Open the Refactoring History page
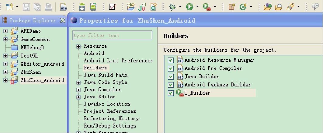Screen dimensions: 323x133 [x=111, y=119]
